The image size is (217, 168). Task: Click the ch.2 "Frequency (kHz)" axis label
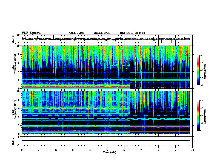pyautogui.click(x=15, y=109)
